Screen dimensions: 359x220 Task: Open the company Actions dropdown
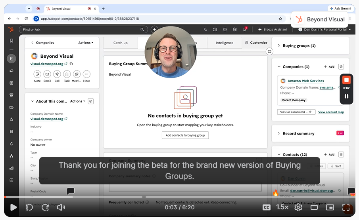click(86, 43)
